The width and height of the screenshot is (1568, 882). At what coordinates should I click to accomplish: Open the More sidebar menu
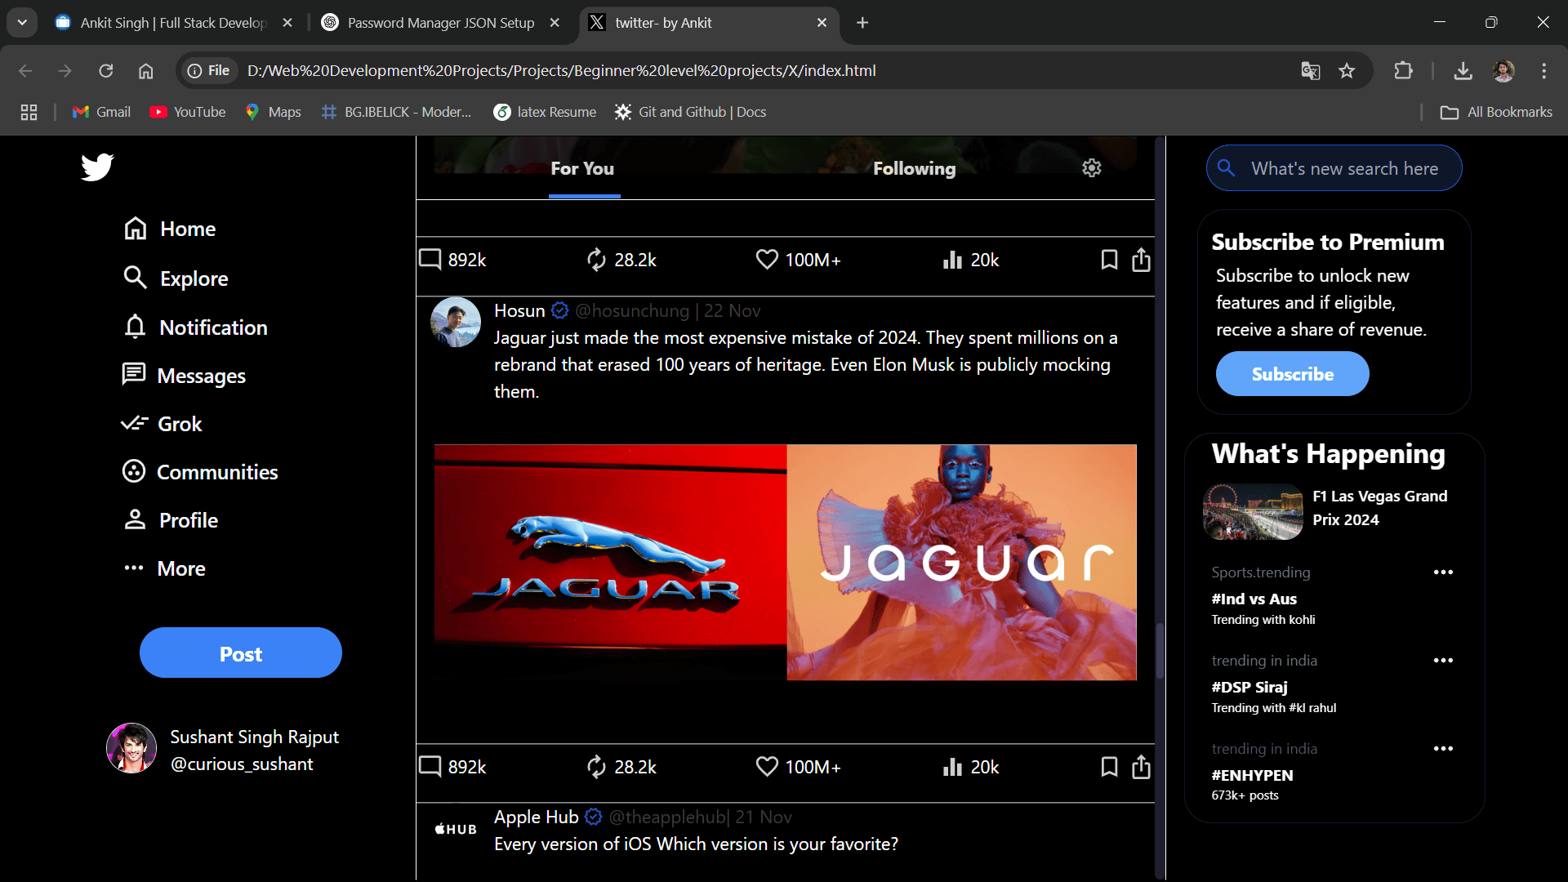(x=164, y=568)
